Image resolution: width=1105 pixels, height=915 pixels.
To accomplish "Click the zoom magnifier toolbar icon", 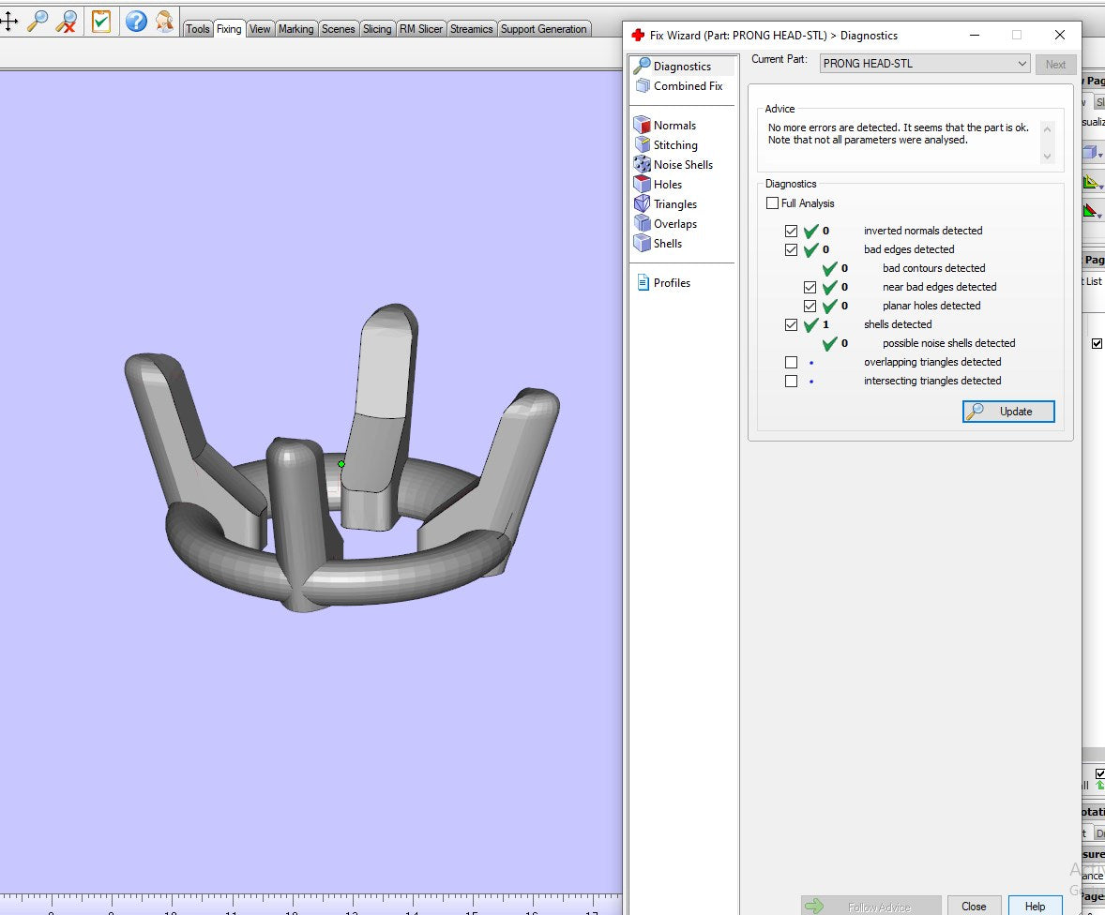I will 38,21.
